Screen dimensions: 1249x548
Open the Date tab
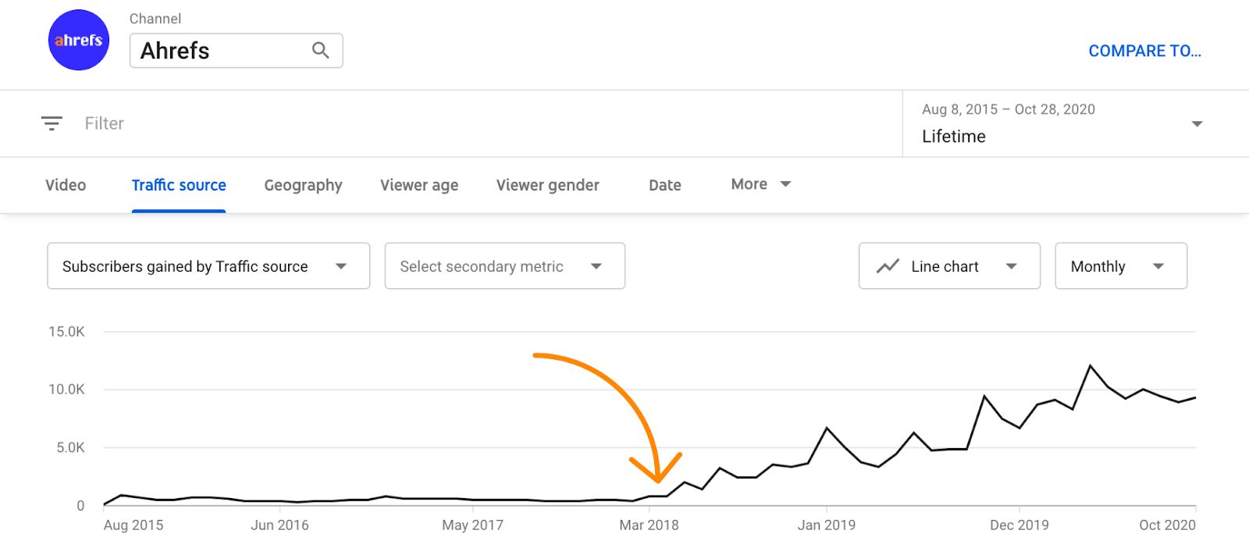(x=664, y=184)
